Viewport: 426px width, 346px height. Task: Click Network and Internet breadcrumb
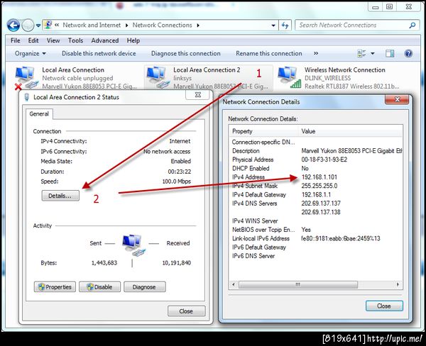pyautogui.click(x=92, y=26)
